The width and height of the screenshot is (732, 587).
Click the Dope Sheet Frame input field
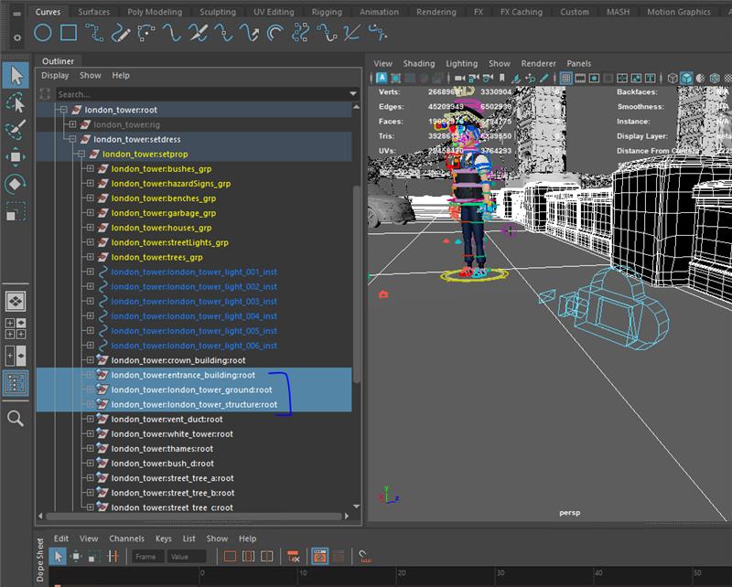point(145,556)
